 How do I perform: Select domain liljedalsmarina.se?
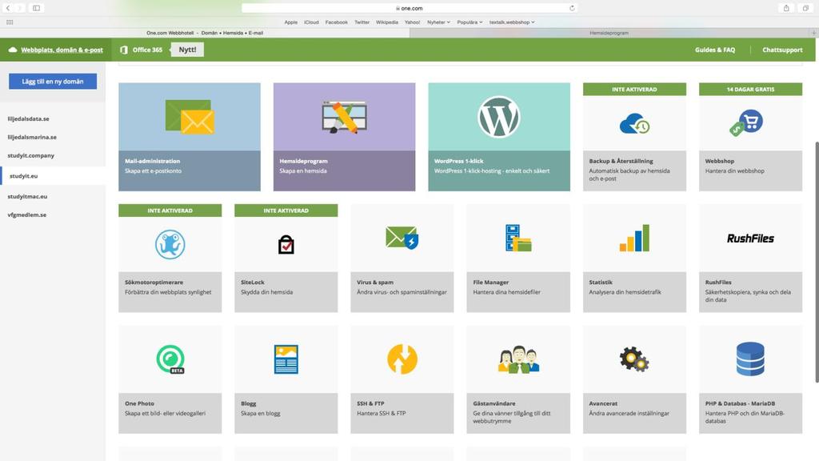[x=32, y=137]
